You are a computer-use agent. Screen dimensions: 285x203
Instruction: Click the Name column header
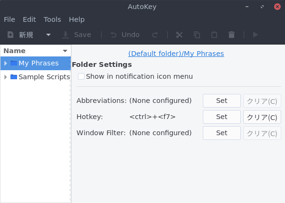point(36,51)
